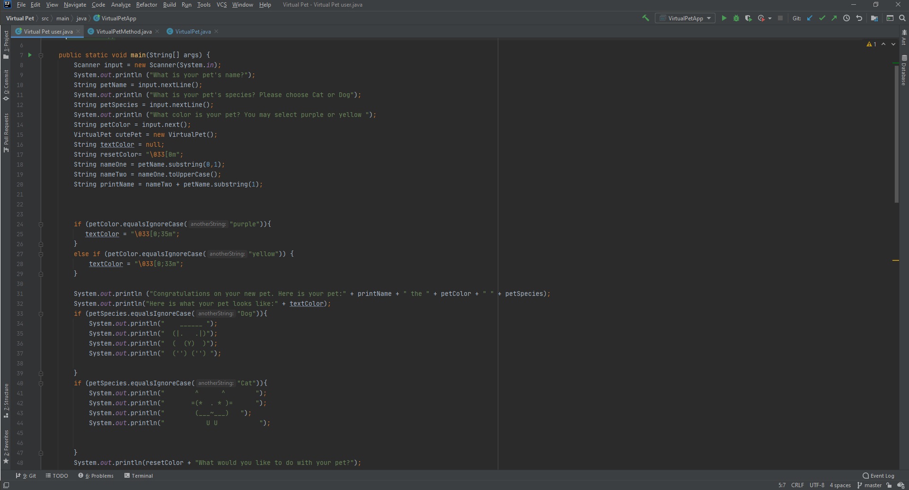Open the File menu
This screenshot has height=490, width=909.
[x=21, y=4]
